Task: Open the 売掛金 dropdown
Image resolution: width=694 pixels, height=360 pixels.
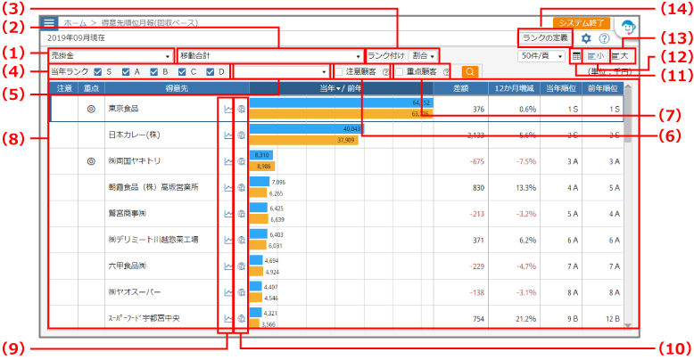Action: (111, 56)
